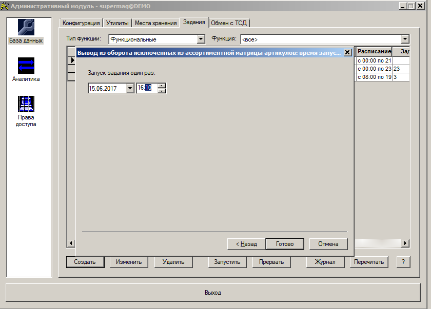Open the База данных section icon
Viewport: 431px width, 309px height.
point(26,27)
